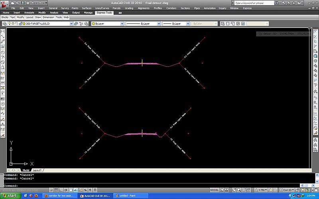Open the Civil 3D workspace switching dropdown
This screenshot has height=199, width=319.
click(287, 190)
